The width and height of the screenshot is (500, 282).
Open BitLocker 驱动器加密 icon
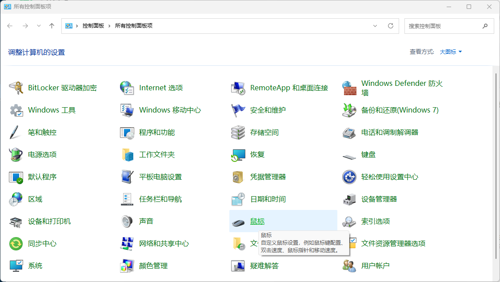click(16, 88)
